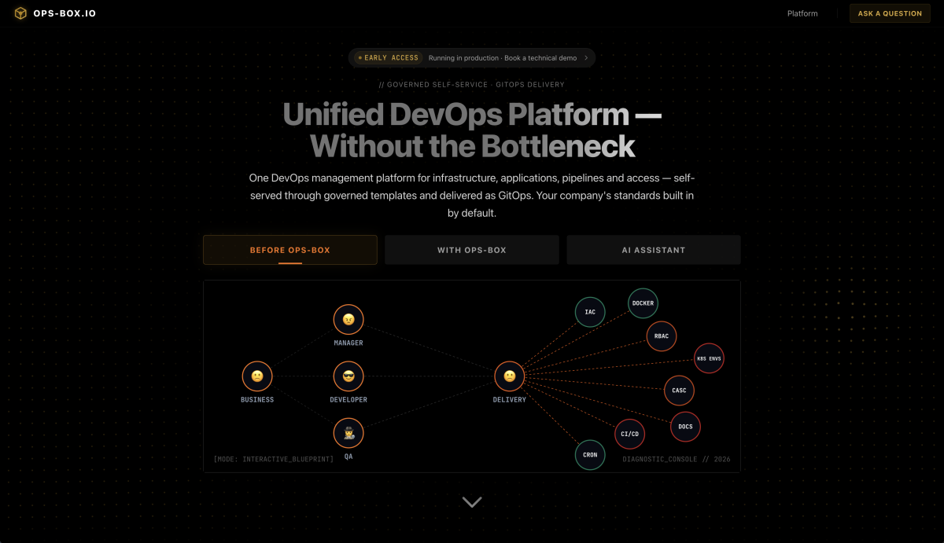Expand page with the down chevron

tap(472, 502)
